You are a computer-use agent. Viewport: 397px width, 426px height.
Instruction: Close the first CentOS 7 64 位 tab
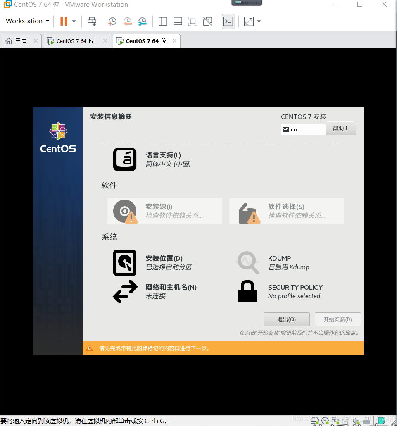[x=105, y=41]
